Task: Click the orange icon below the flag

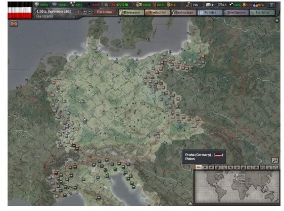Action: point(14,24)
